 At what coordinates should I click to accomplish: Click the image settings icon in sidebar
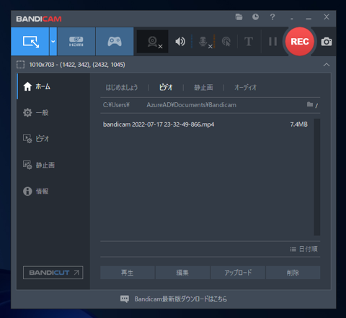click(27, 165)
